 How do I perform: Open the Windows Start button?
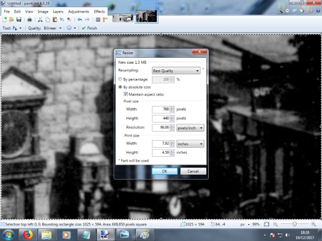(x=8, y=235)
